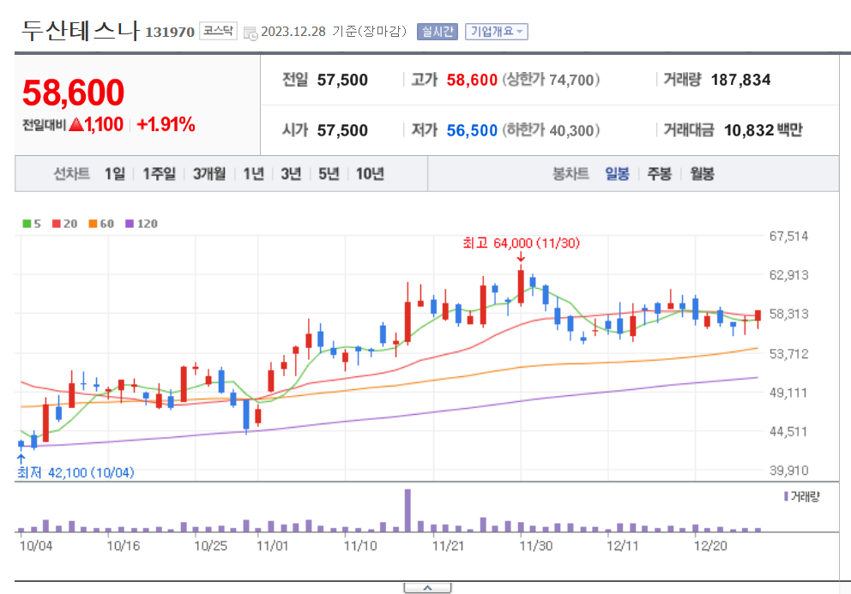Click the purple 거래량 volume legend marker
Screen dimensions: 851x594
(x=786, y=496)
